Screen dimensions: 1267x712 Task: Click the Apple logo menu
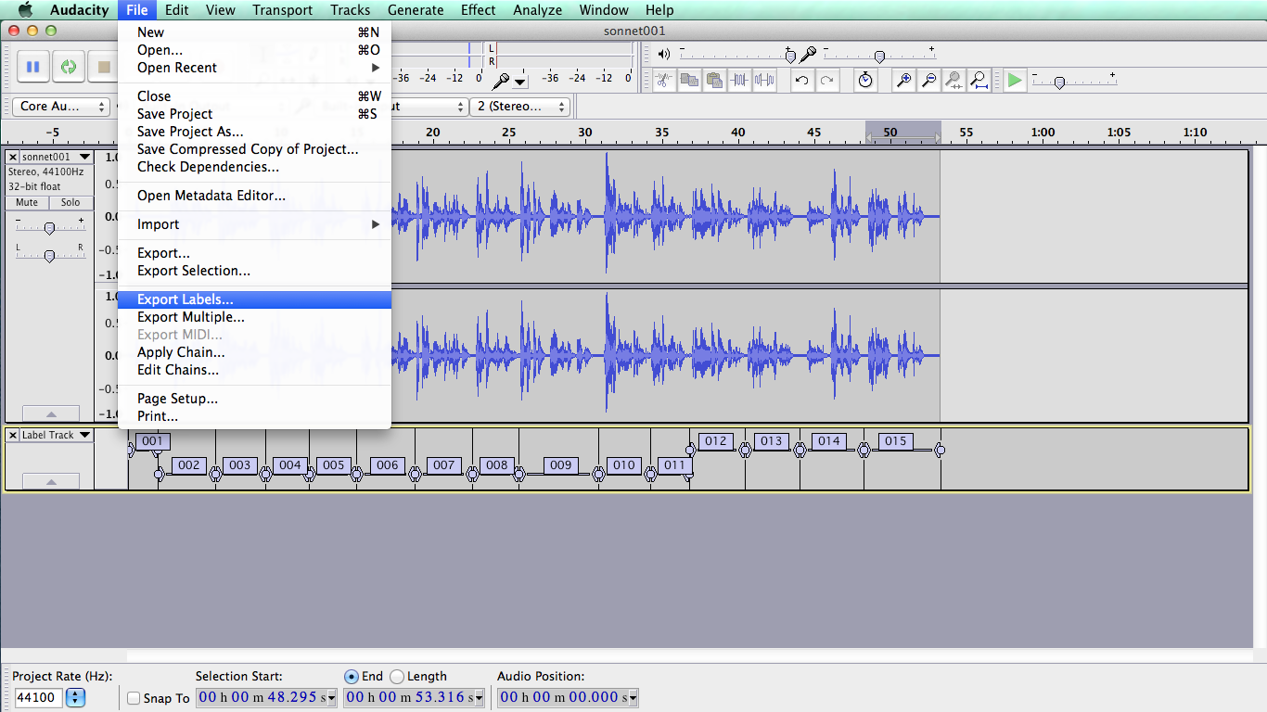pos(25,10)
